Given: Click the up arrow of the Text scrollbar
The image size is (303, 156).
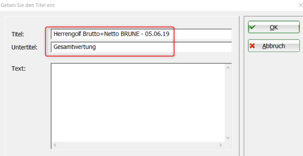Looking at the screenshot, I should click(228, 67).
